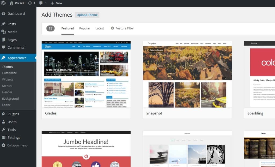Click the WordPress logo icon

point(3,3)
